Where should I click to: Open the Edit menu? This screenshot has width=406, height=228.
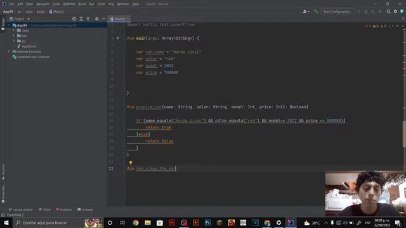pos(20,4)
